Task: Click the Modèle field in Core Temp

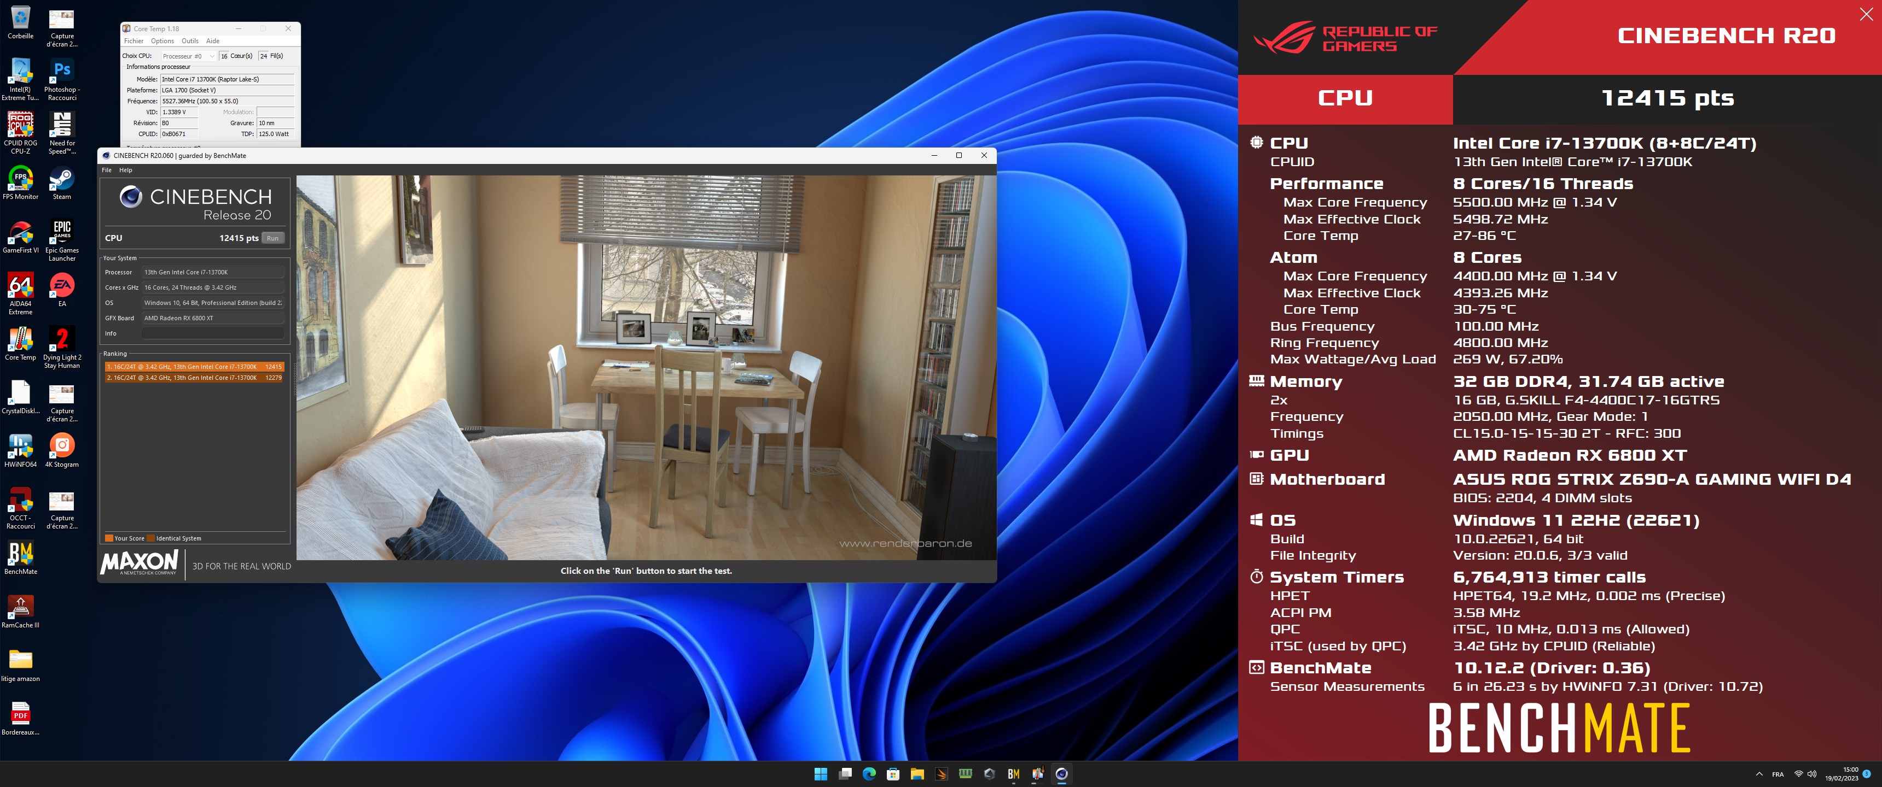Action: click(227, 79)
